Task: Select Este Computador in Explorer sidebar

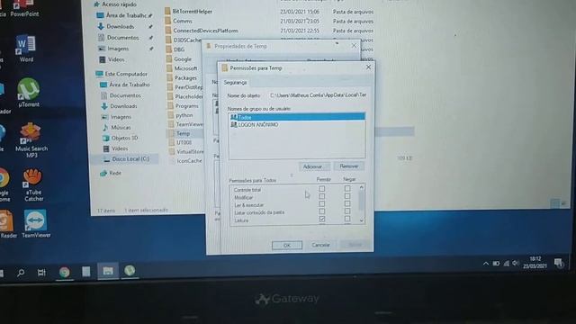Action: (121, 74)
